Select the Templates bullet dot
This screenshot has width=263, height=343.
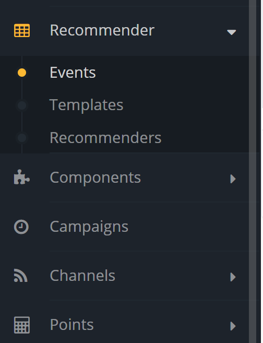pos(22,105)
